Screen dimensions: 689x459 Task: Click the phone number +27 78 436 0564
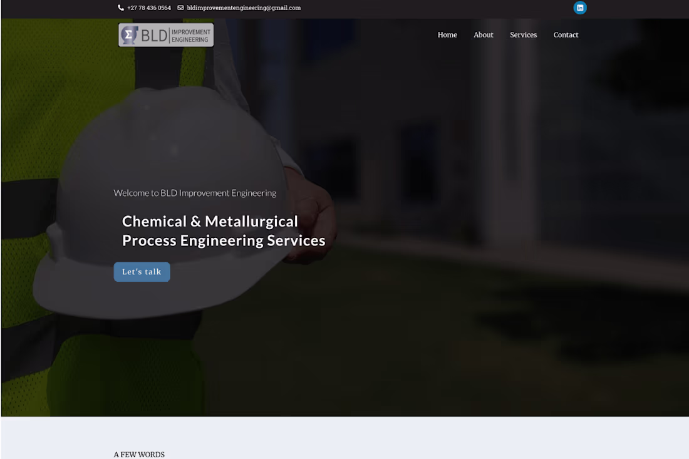click(x=149, y=8)
